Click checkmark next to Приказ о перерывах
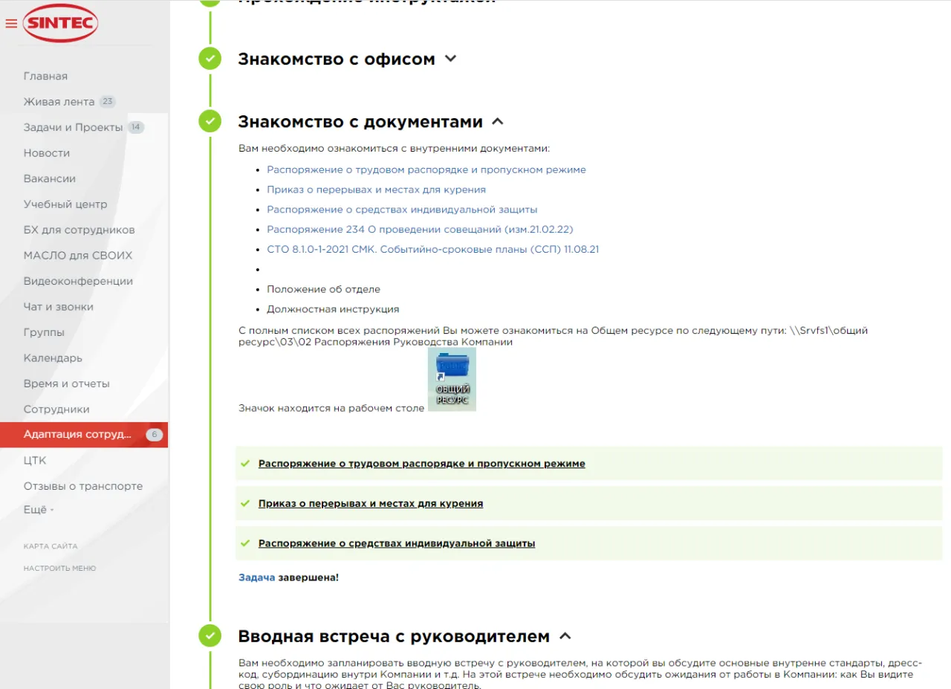Image resolution: width=951 pixels, height=689 pixels. [245, 503]
